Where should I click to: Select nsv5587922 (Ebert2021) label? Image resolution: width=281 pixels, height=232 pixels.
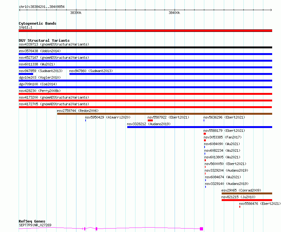[x=168, y=117]
